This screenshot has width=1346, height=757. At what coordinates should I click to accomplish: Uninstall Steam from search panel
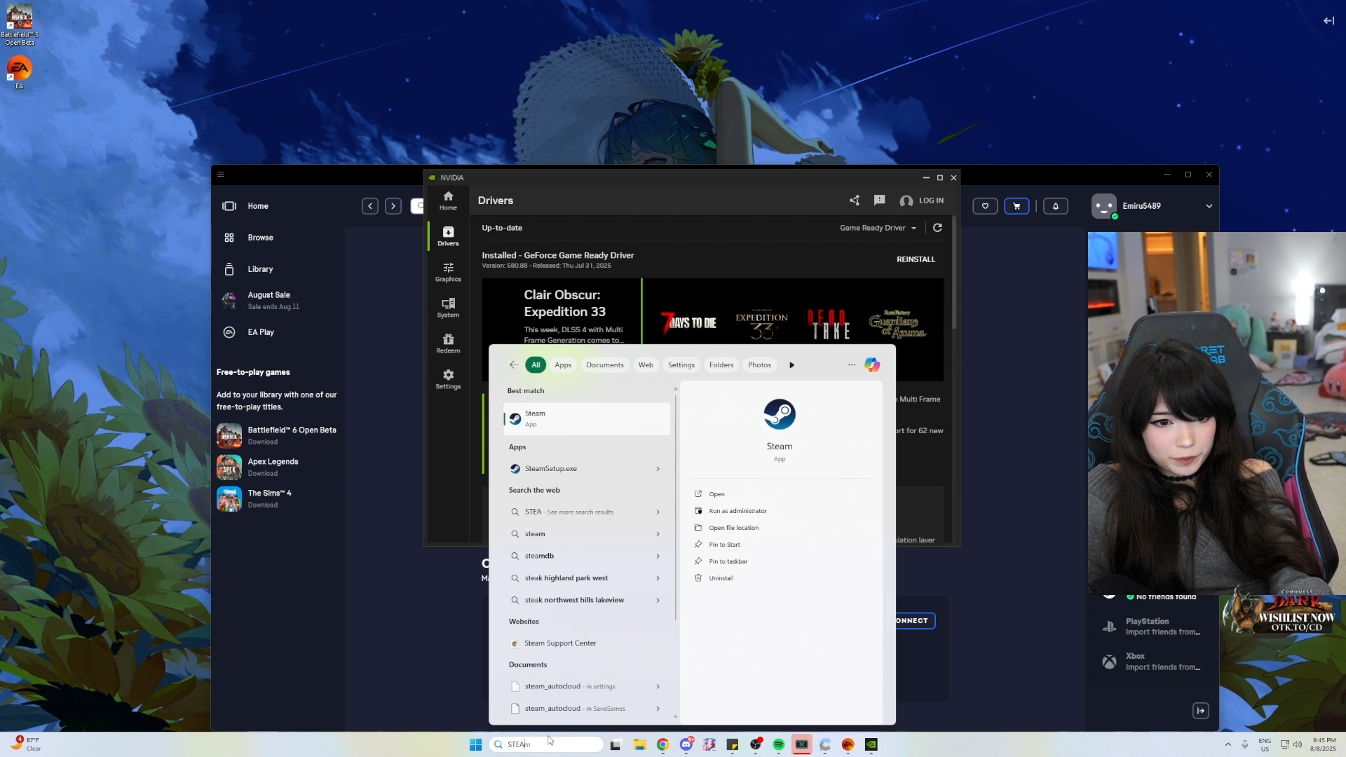[x=721, y=578]
